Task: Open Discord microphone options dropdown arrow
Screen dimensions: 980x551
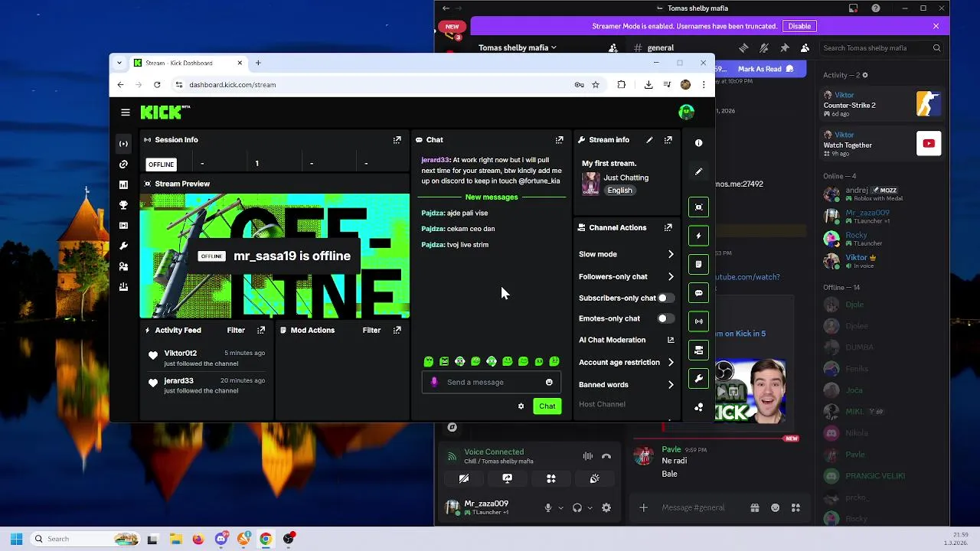Action: click(560, 508)
